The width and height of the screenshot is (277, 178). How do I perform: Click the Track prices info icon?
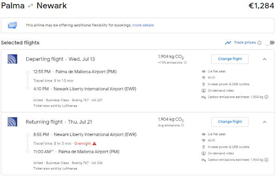click(259, 43)
